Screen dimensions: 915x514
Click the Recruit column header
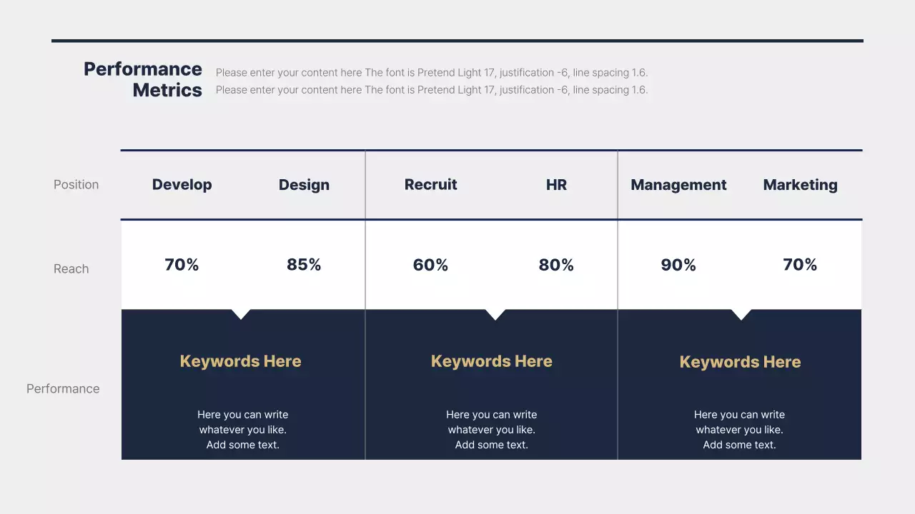point(430,185)
